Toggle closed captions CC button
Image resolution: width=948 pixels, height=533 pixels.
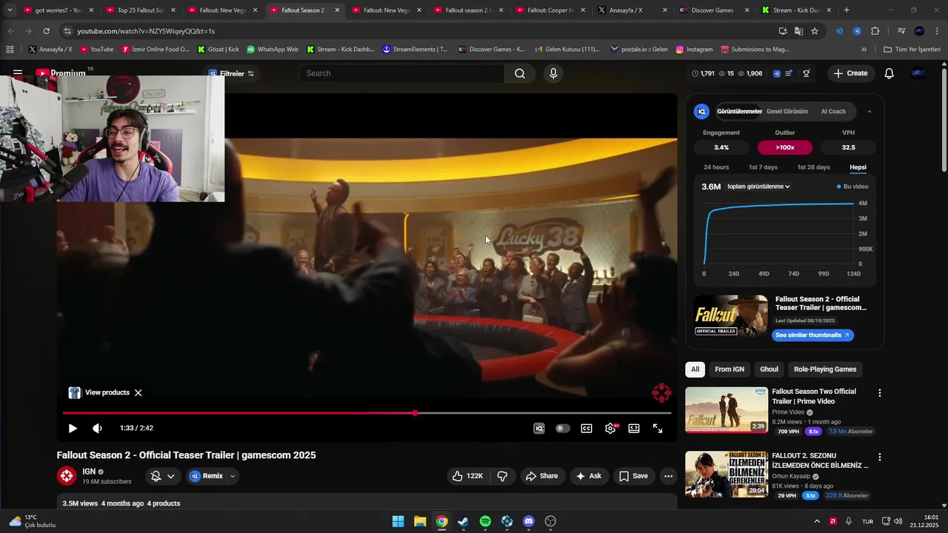587,429
